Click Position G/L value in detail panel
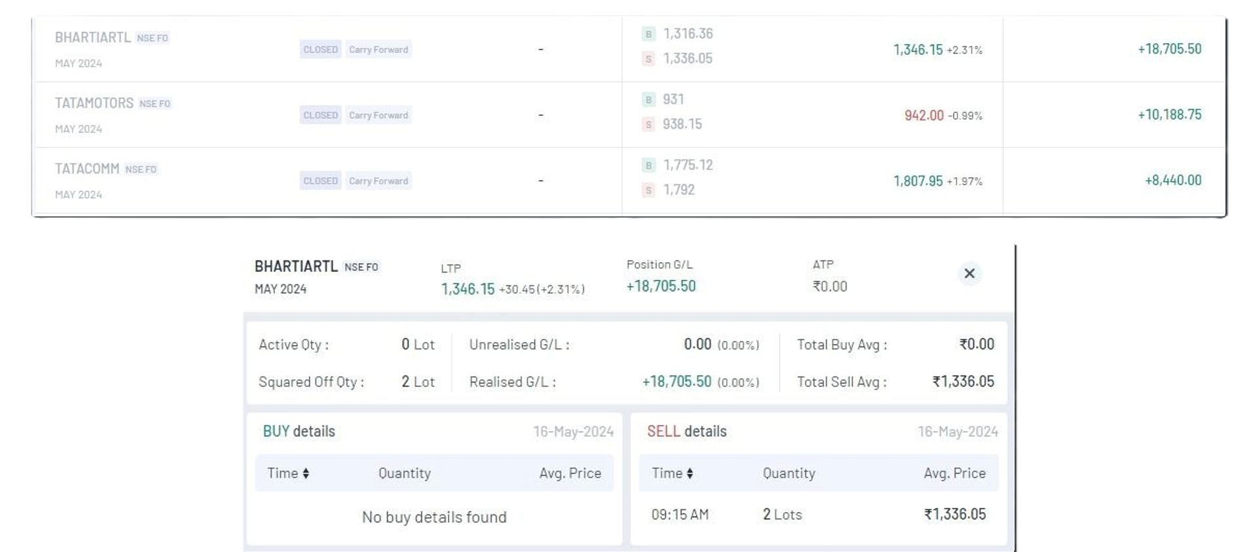Screen dimensions: 1257x552 click(x=661, y=286)
